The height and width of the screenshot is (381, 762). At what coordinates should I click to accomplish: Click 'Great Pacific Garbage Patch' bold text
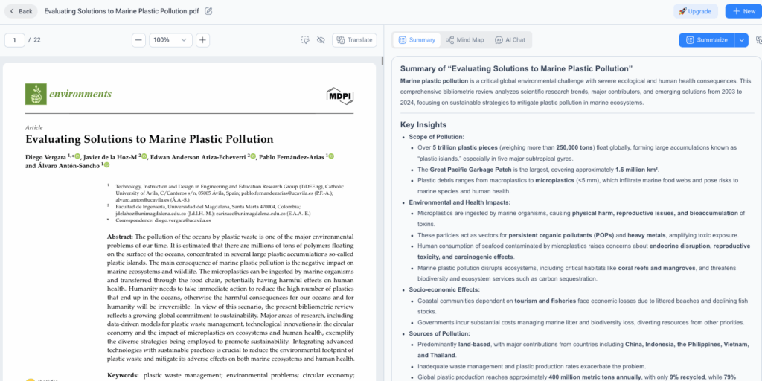pyautogui.click(x=471, y=170)
